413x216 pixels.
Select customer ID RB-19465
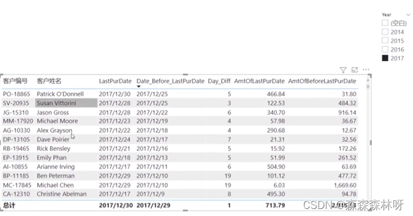click(16, 148)
